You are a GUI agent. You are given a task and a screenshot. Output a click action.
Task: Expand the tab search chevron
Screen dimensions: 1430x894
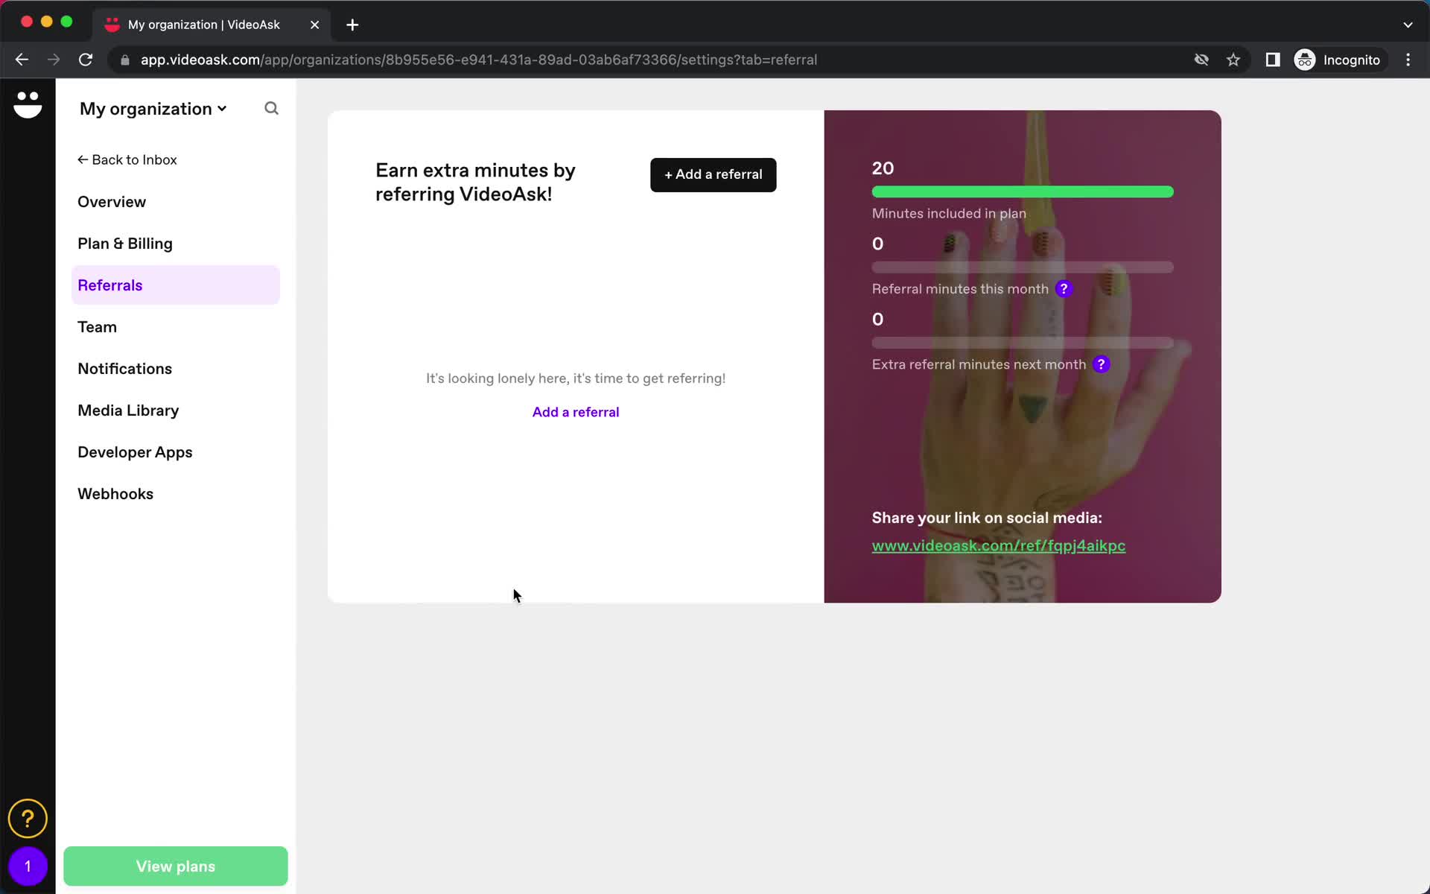(x=1408, y=25)
